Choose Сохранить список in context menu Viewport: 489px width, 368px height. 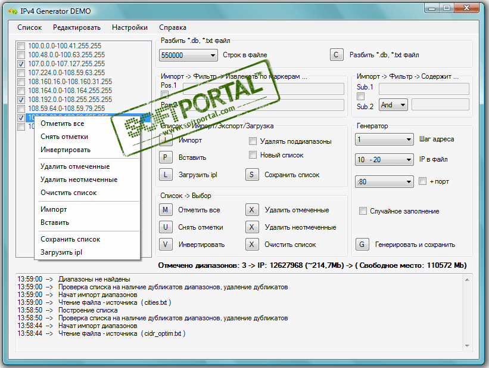point(87,239)
